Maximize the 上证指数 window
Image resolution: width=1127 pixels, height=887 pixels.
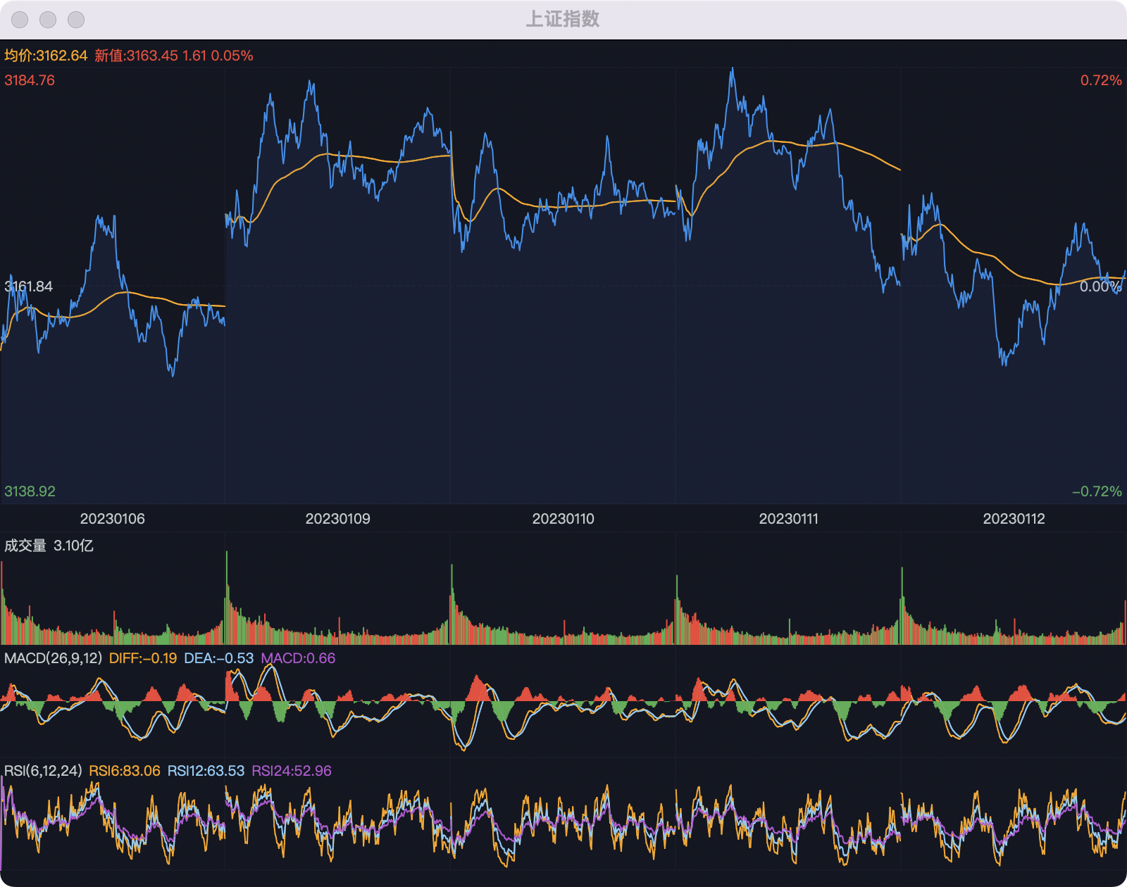pyautogui.click(x=76, y=20)
